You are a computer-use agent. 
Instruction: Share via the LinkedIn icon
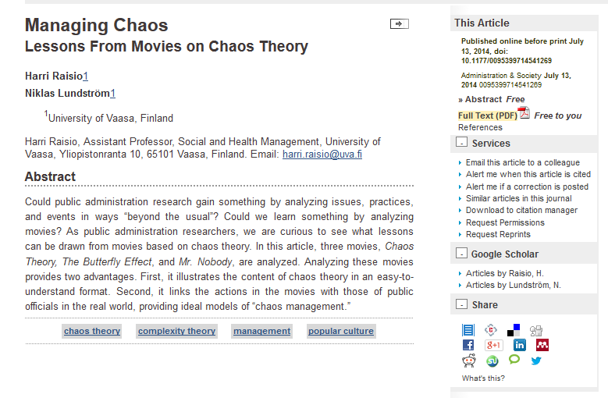[520, 345]
